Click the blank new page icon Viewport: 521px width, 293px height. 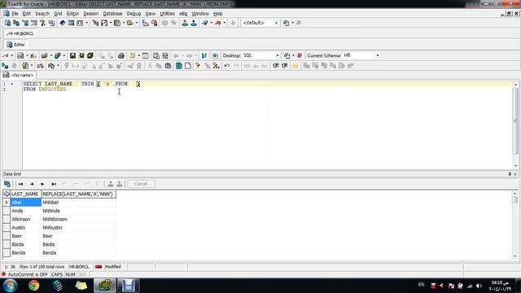click(188, 66)
